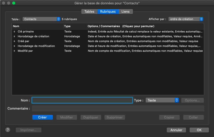Sort by the Nom column header
The width and height of the screenshot is (214, 137).
37,26
